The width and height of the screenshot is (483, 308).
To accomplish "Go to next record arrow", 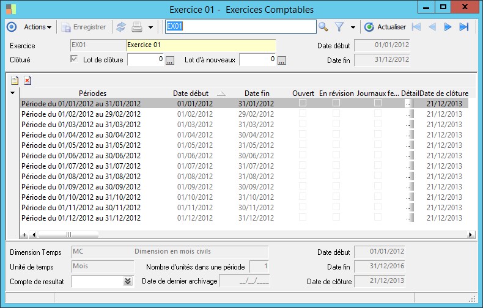I will (448, 27).
